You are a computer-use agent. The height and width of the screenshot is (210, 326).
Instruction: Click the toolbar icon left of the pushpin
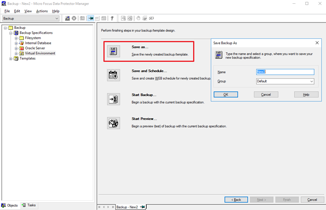[x=82, y=18]
